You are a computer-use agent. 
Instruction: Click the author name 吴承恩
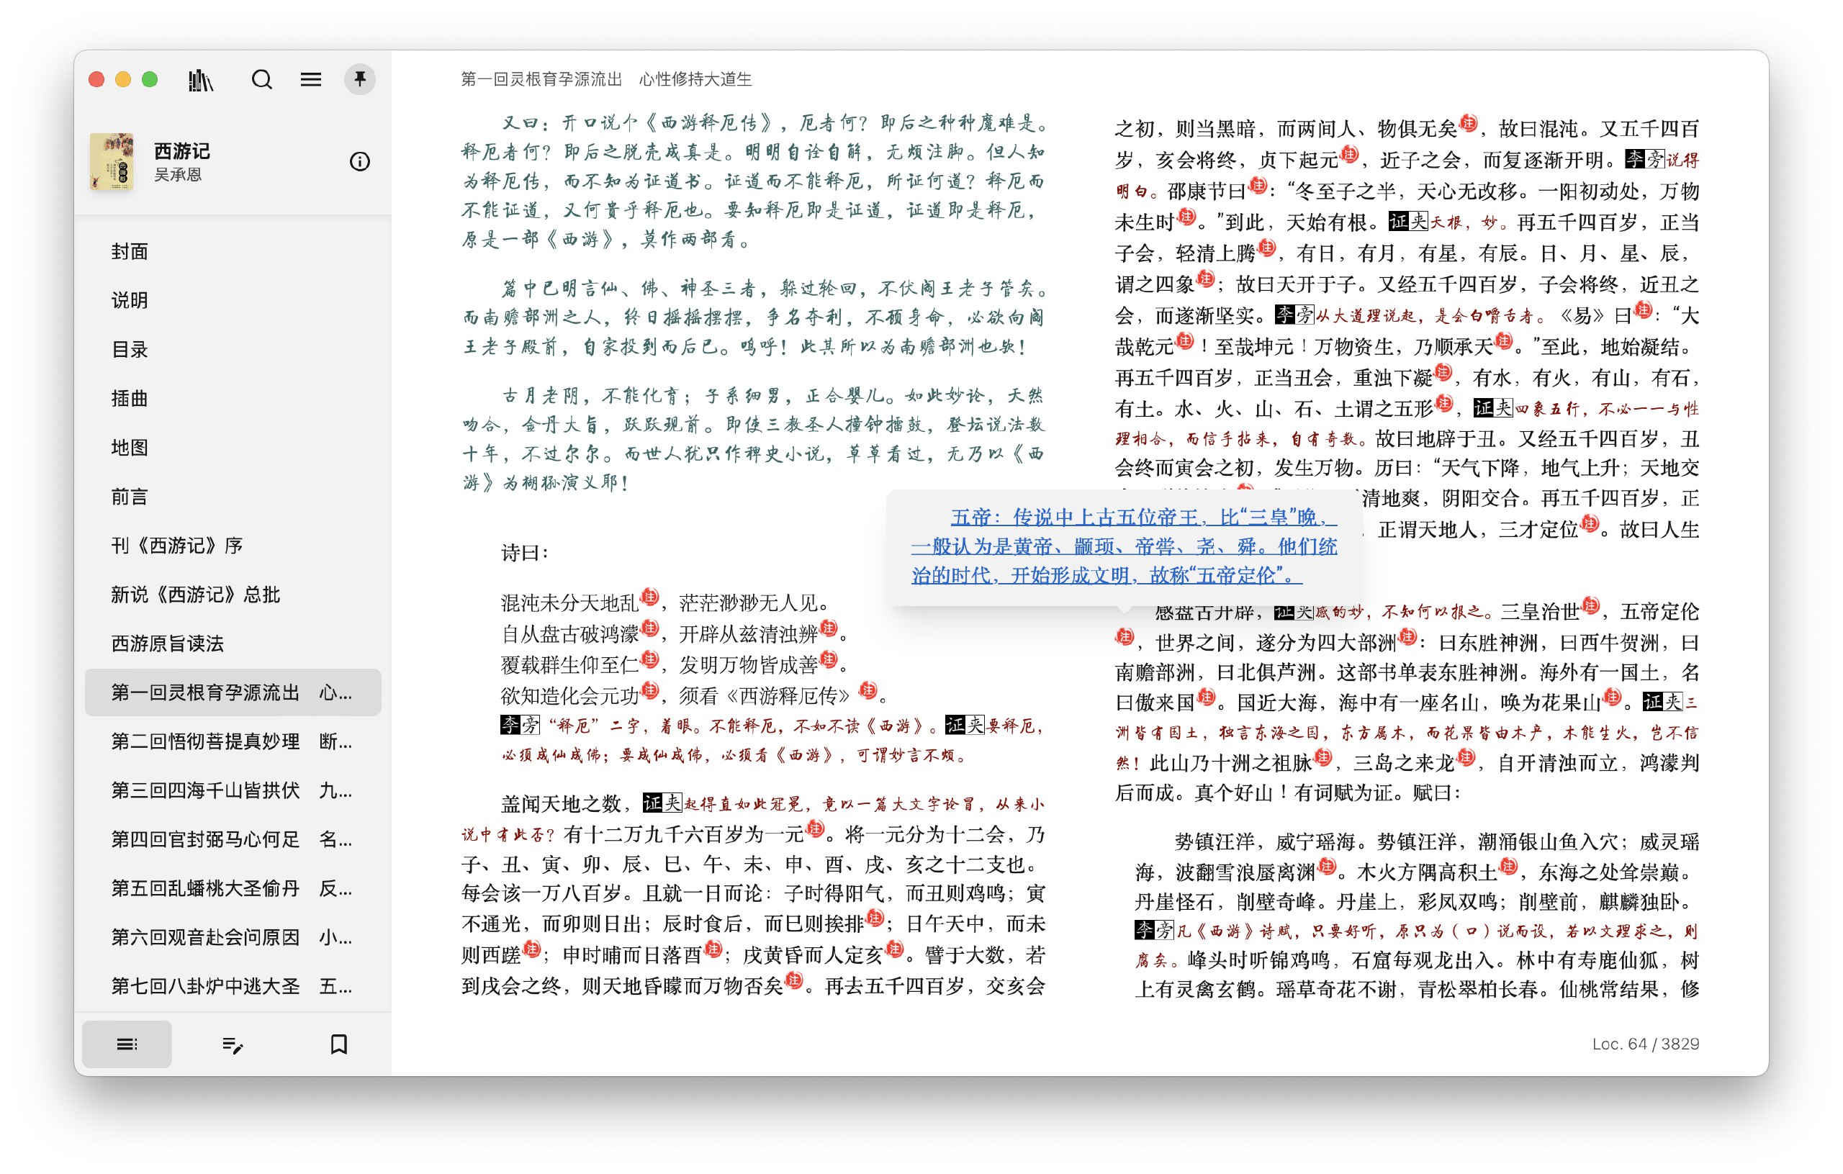(x=178, y=174)
